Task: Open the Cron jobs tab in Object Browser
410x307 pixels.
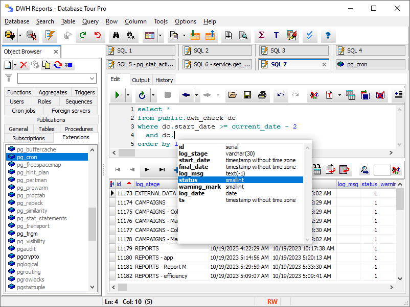Action: pos(24,111)
